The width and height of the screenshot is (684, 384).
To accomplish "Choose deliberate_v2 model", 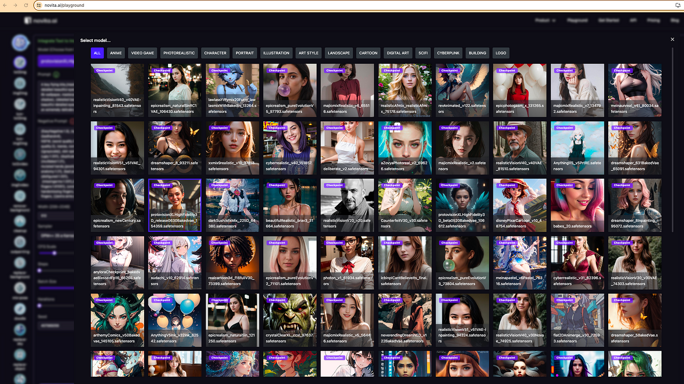I will (x=347, y=148).
